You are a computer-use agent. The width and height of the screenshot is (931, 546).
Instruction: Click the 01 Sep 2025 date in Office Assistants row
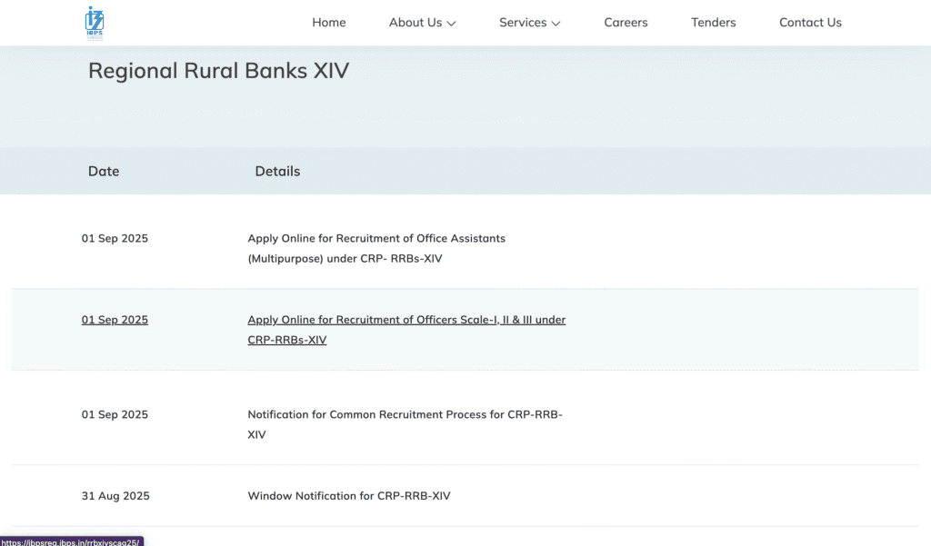(x=115, y=238)
